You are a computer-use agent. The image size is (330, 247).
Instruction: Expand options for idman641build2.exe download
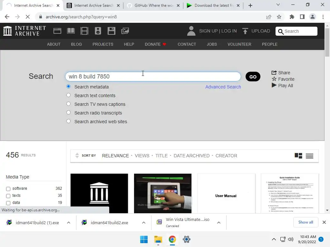point(144,223)
